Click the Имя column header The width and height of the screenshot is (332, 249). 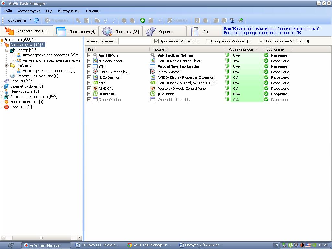click(x=117, y=49)
